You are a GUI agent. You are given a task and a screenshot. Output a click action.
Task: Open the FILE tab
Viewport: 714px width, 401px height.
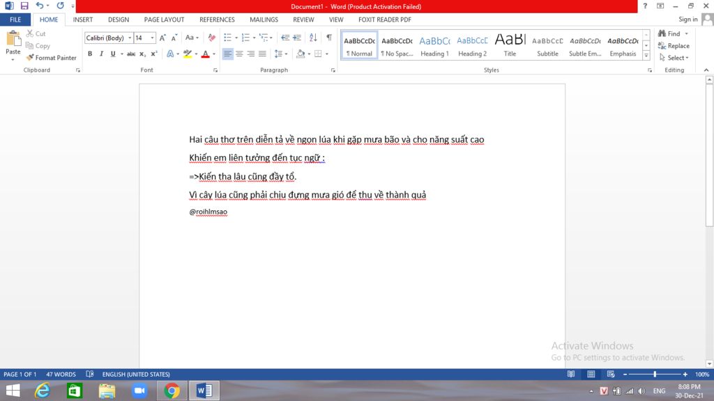[x=15, y=19]
